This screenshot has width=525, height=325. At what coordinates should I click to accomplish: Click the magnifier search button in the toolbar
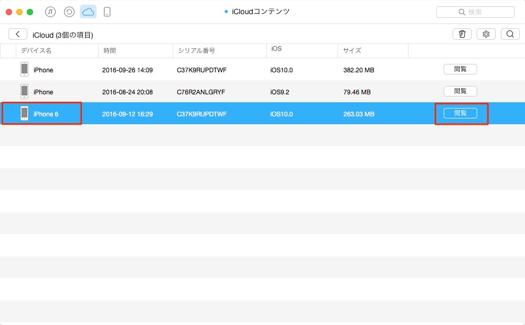coord(510,34)
